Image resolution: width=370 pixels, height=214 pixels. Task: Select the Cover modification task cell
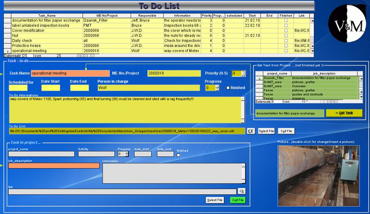coord(47,31)
